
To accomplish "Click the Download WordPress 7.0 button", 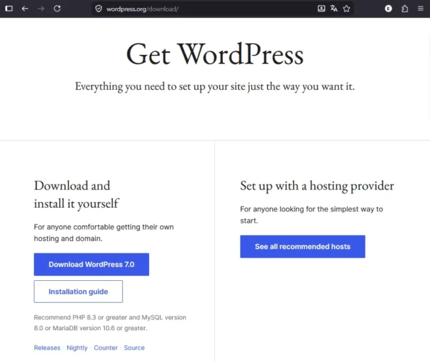I will coord(92,264).
